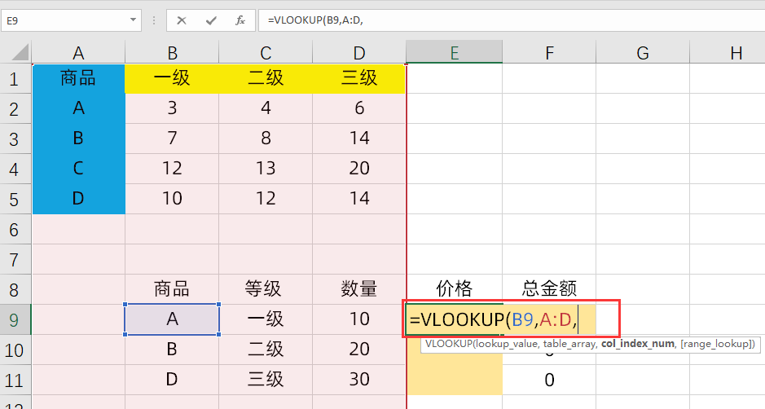Click cell B2 with value 3

tap(172, 108)
